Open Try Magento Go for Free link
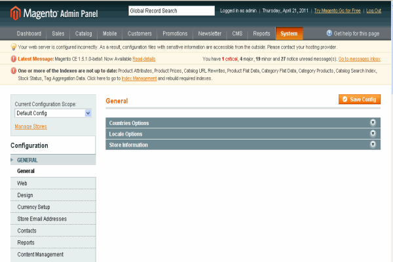 coord(337,10)
